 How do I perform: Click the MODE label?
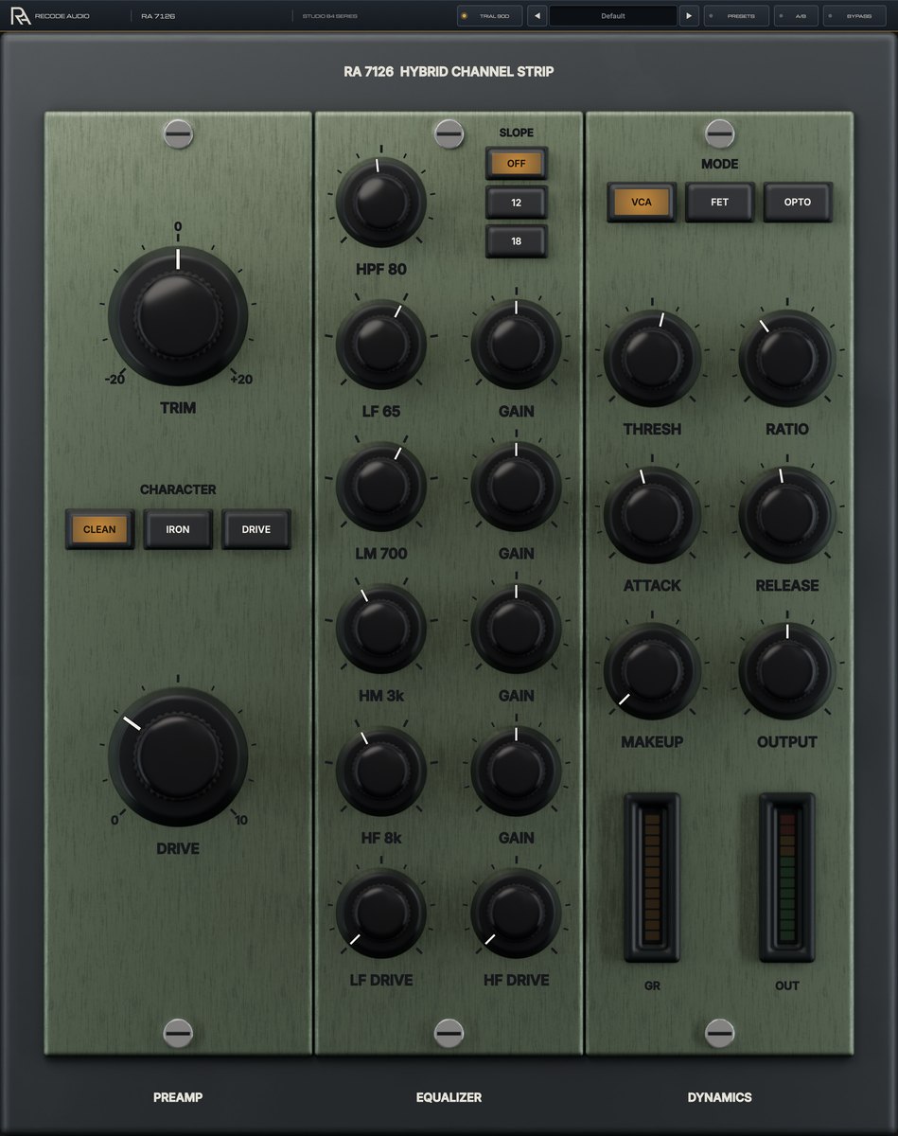tap(720, 164)
